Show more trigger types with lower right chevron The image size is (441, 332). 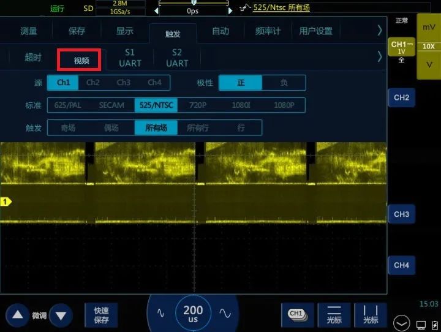(x=380, y=56)
